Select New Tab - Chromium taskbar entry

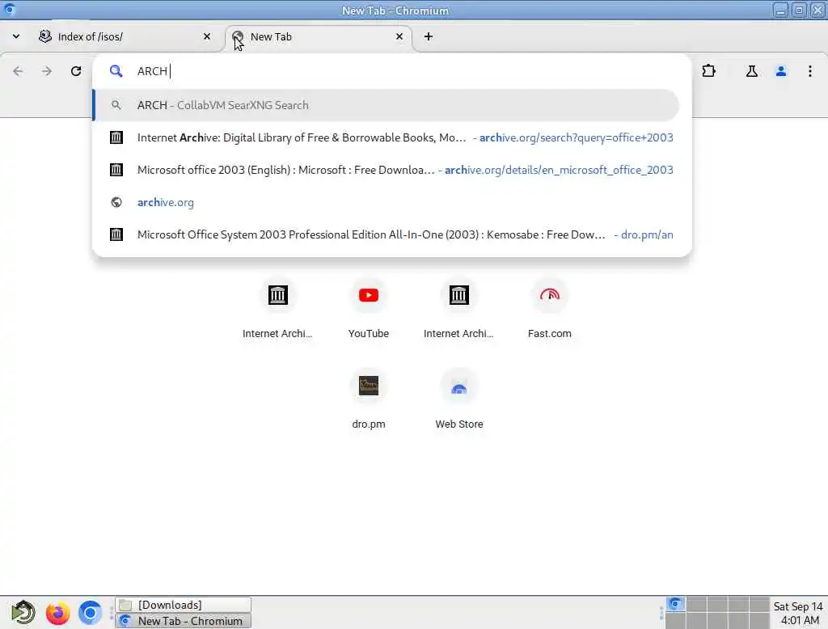(x=183, y=621)
